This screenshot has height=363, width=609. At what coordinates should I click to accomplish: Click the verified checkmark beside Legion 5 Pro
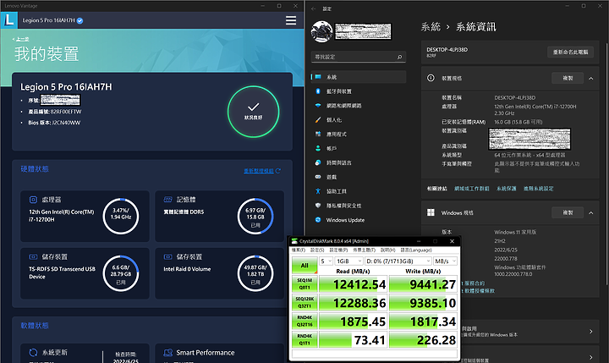tap(80, 21)
